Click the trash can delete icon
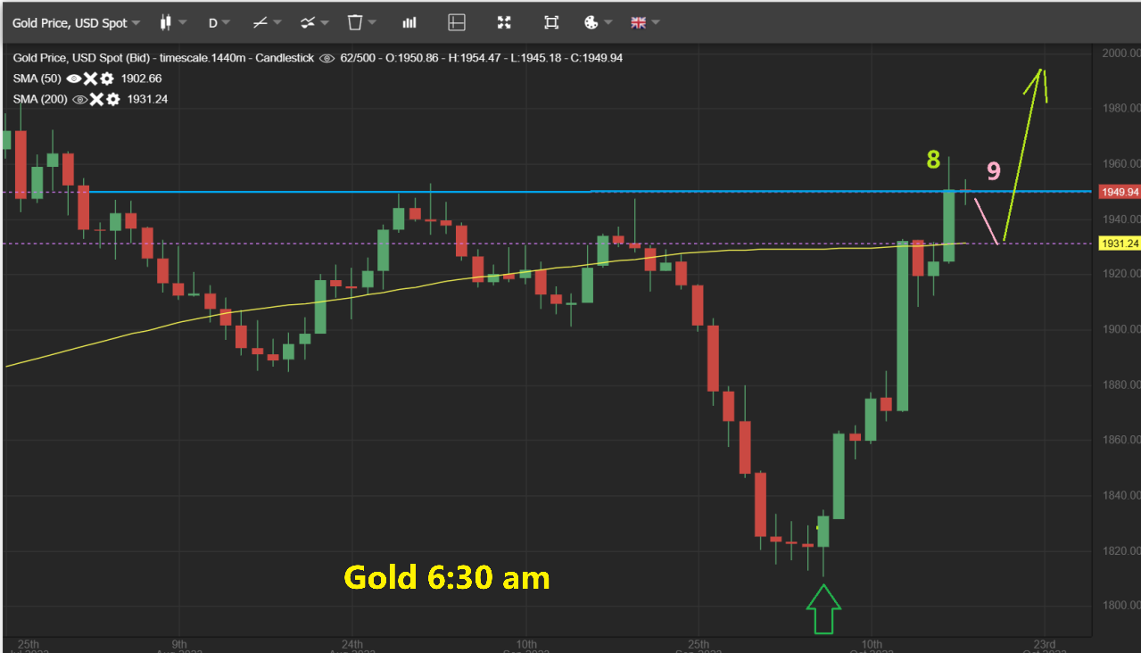 pyautogui.click(x=361, y=22)
